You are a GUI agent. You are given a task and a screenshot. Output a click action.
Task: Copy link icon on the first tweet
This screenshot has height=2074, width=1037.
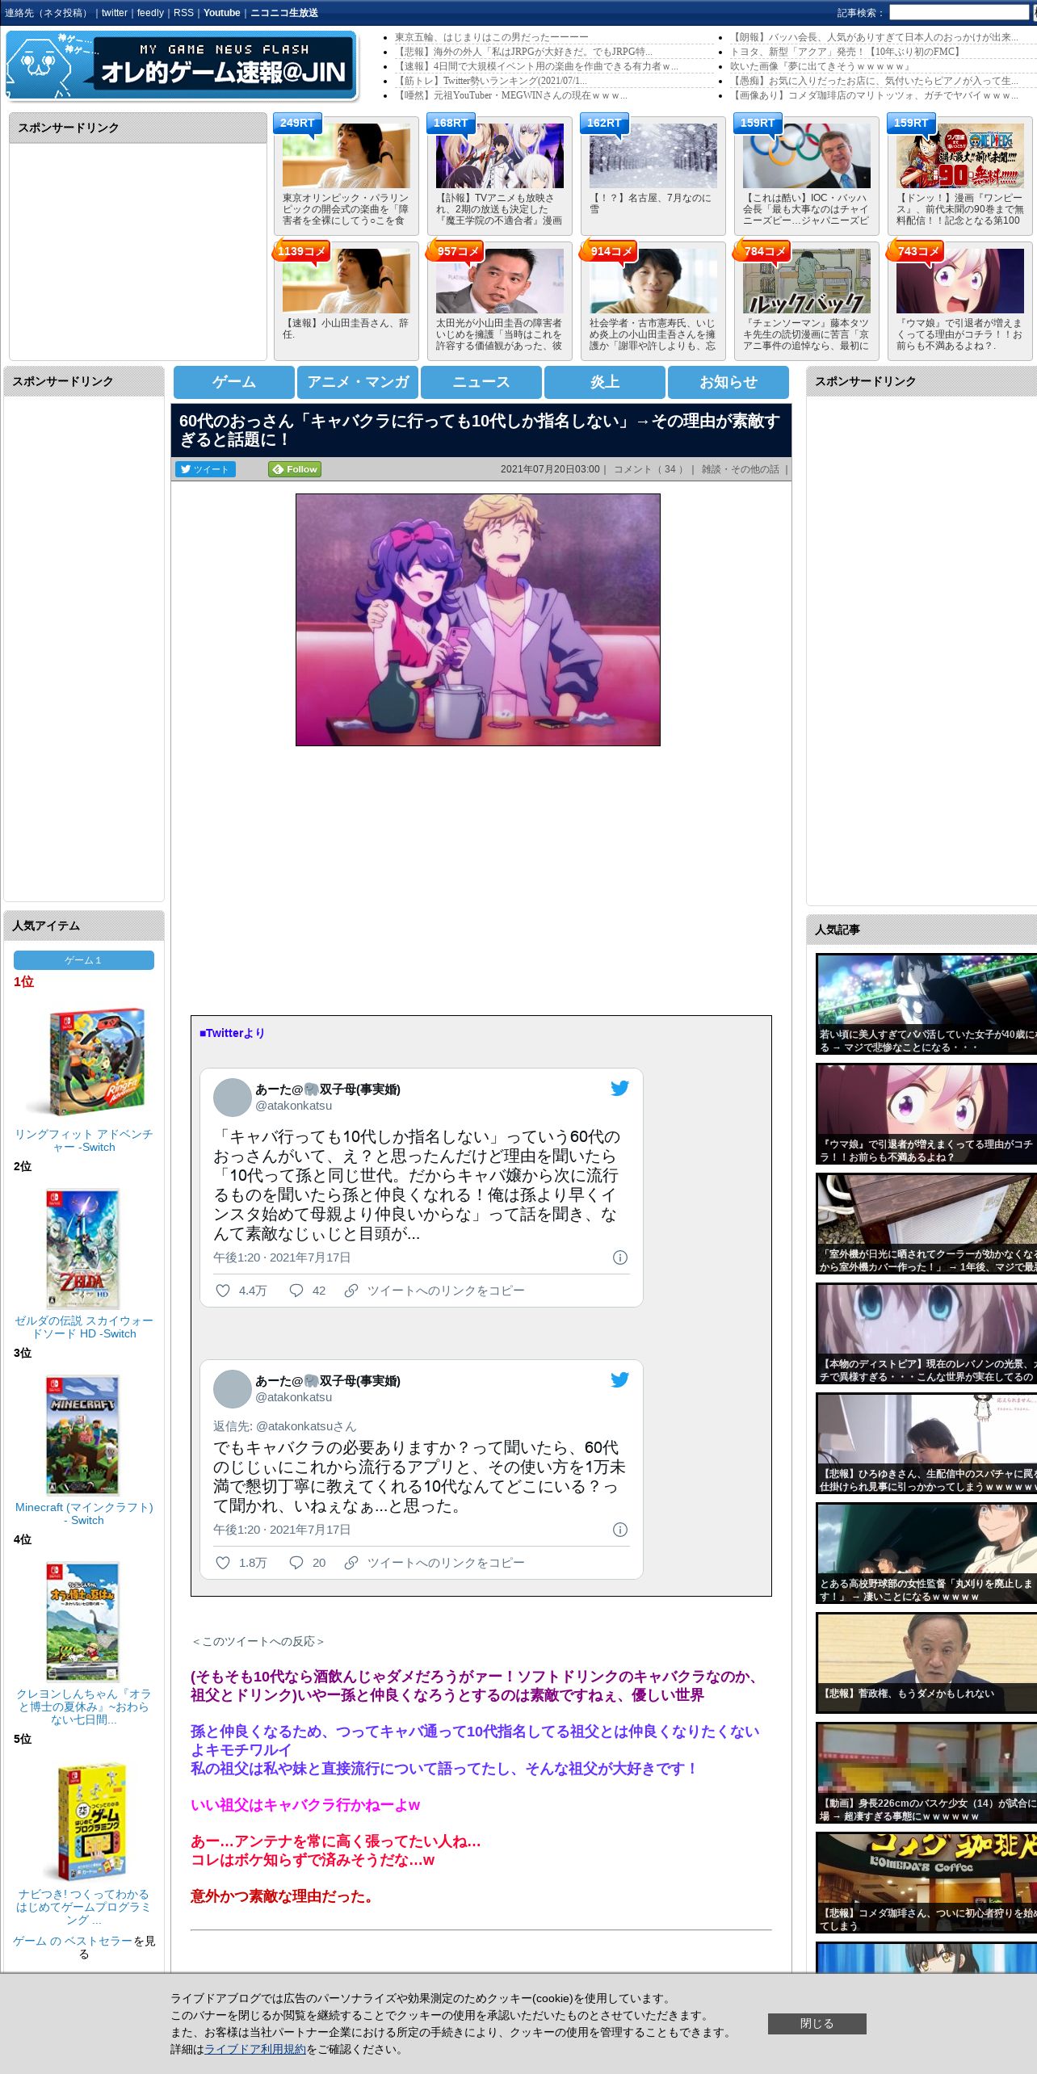click(351, 1291)
